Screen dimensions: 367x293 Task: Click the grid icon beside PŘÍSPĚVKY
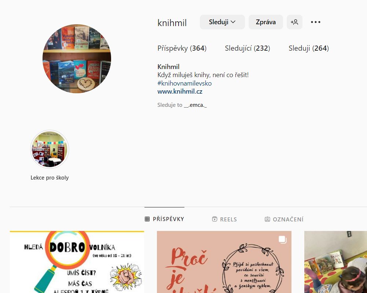coord(147,219)
